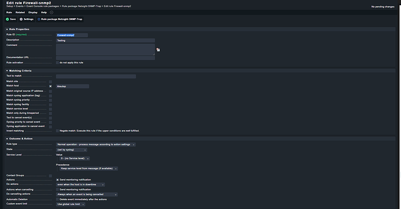Image resolution: width=401 pixels, height=209 pixels.
Task: Click the show-more circle icon in menu bar
Action: tap(51, 12)
